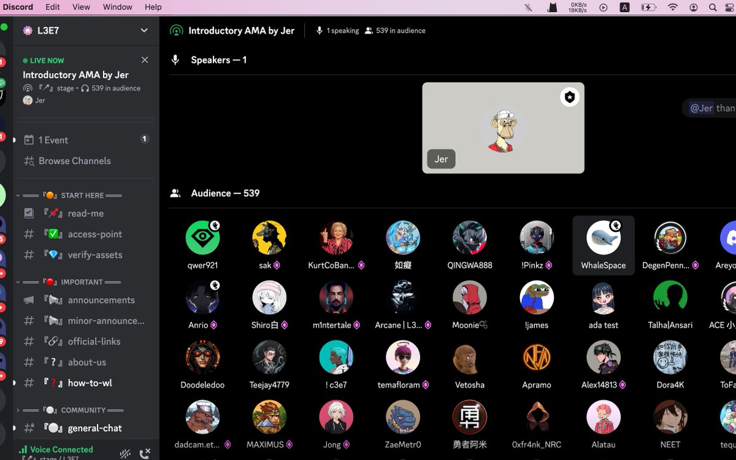Open the read-me channel
This screenshot has width=736, height=460.
click(x=86, y=213)
